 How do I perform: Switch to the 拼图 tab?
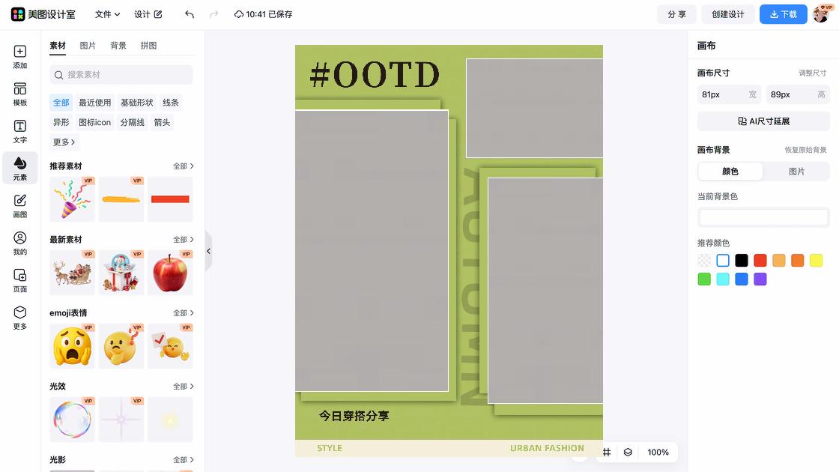click(x=149, y=46)
